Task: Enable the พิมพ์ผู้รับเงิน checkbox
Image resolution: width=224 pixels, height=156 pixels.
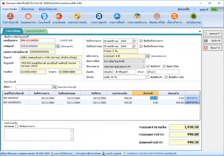Action: pyautogui.click(x=148, y=77)
